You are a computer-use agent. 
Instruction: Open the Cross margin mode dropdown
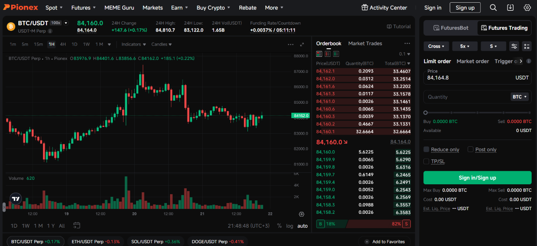point(436,46)
